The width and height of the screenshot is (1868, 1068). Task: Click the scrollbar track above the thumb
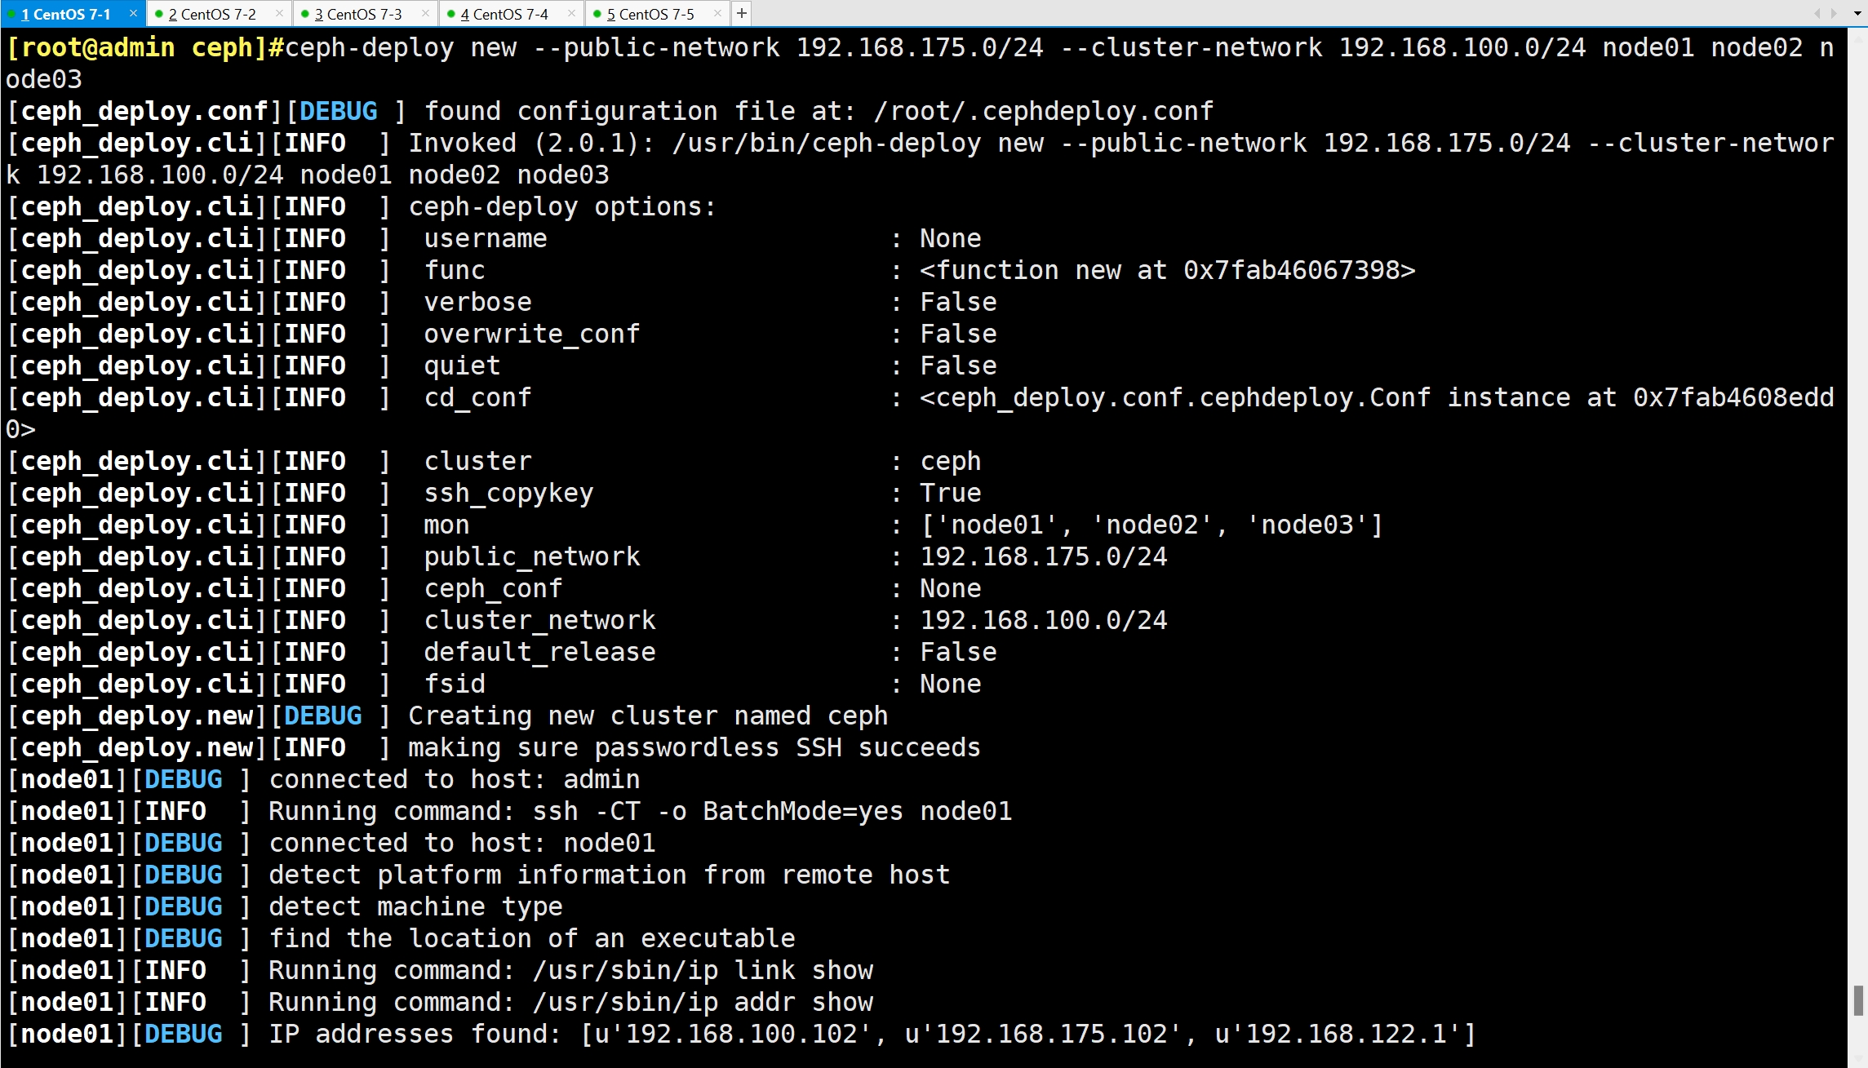click(1858, 490)
